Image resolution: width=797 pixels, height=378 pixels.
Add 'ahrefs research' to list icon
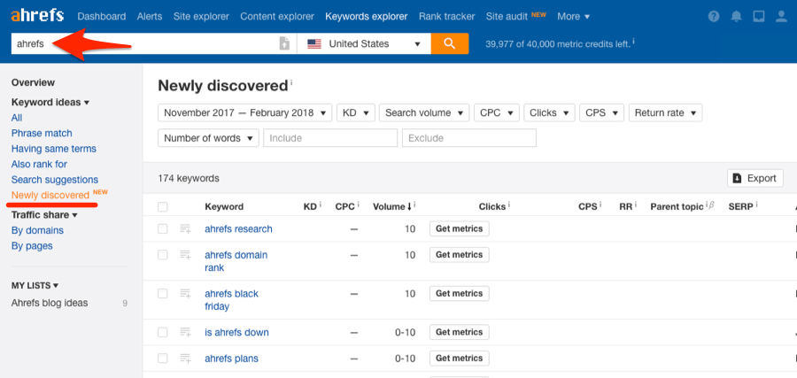(185, 229)
